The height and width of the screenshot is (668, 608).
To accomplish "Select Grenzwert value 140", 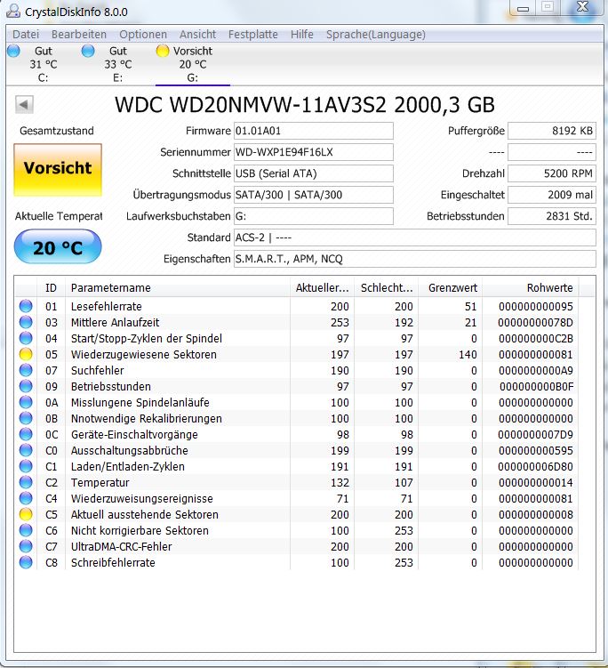I will click(x=468, y=354).
